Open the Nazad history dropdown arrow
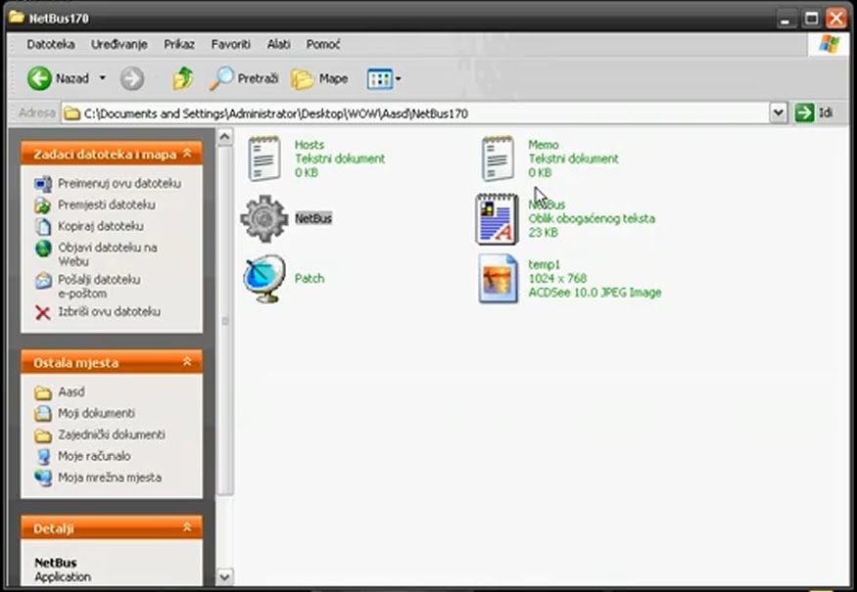 102,78
